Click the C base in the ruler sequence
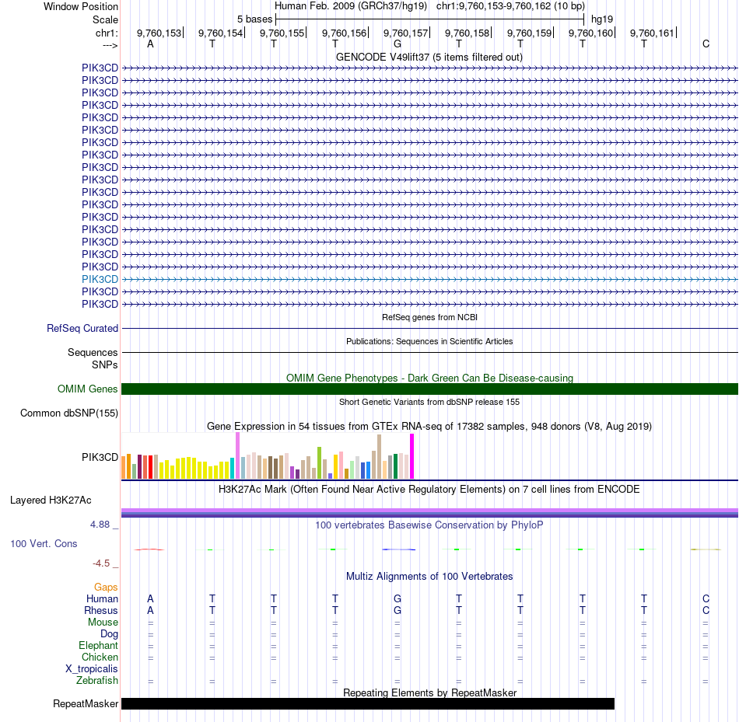The width and height of the screenshot is (739, 722). click(706, 44)
